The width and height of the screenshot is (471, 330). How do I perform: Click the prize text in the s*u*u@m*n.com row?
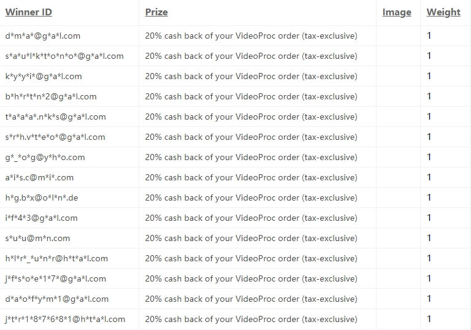(251, 238)
